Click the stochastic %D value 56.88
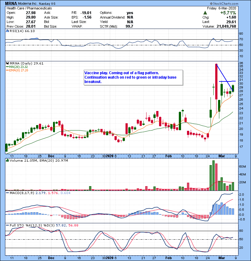This screenshot has height=261, width=251. point(73,225)
